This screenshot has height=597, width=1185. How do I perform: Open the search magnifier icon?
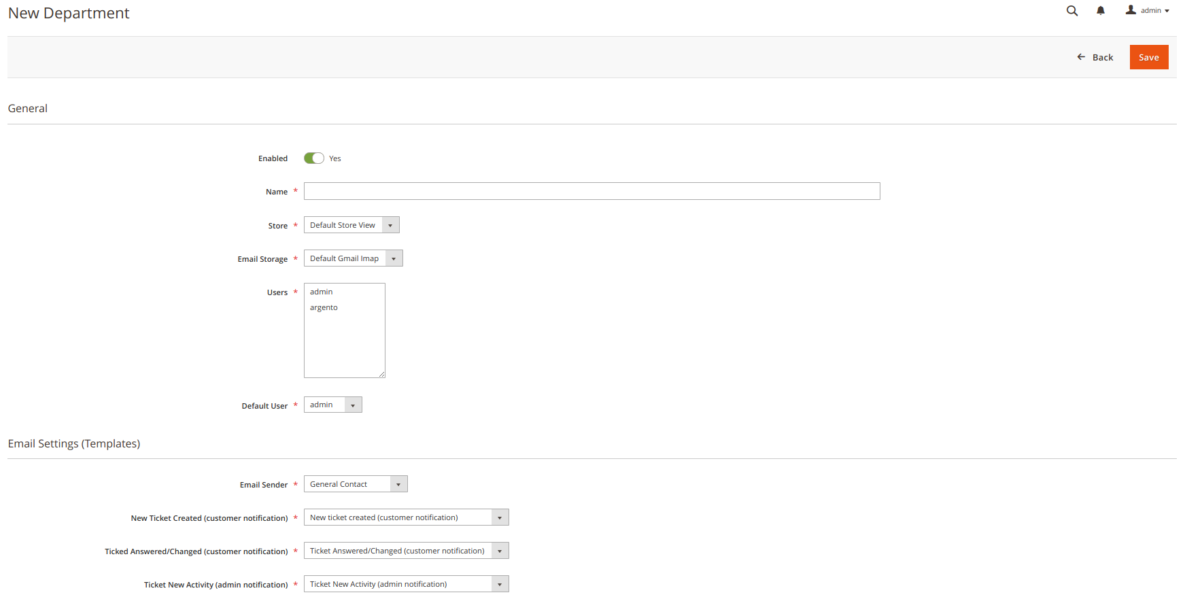pos(1072,11)
